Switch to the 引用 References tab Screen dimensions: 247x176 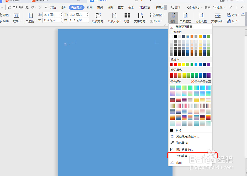click(x=90, y=7)
